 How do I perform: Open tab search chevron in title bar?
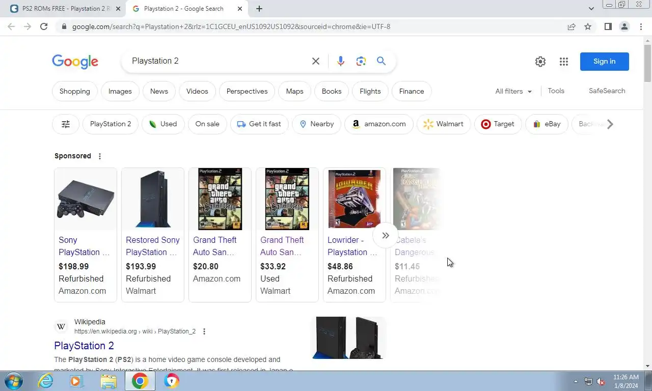coord(591,9)
